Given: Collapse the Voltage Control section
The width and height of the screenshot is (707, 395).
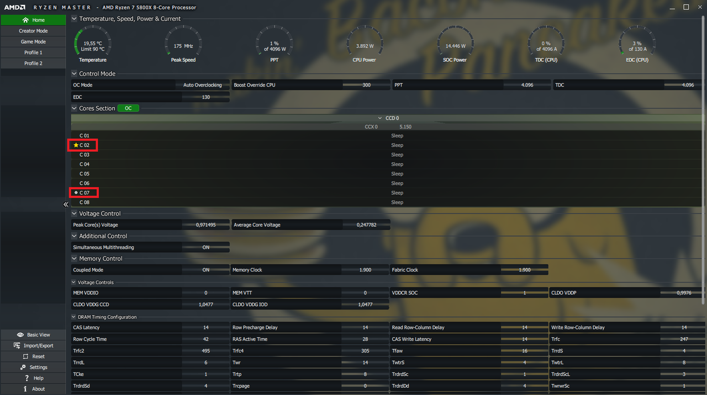Looking at the screenshot, I should [75, 213].
